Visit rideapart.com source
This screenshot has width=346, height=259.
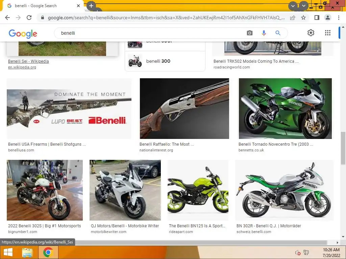pos(181,232)
